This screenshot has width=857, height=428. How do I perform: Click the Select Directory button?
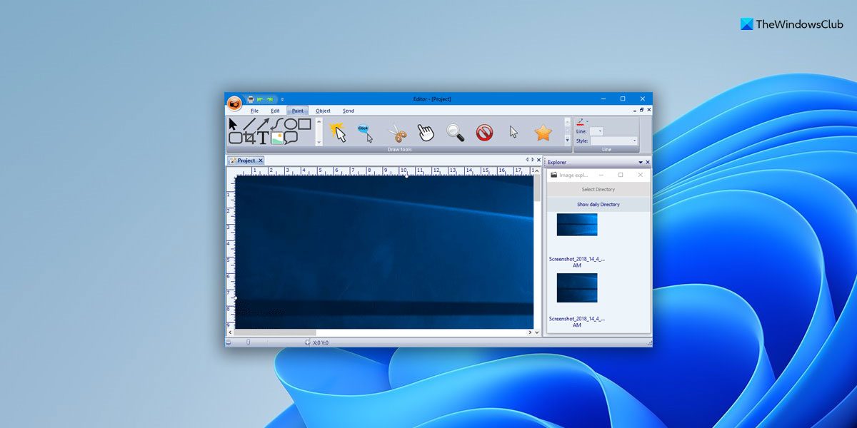click(x=598, y=190)
